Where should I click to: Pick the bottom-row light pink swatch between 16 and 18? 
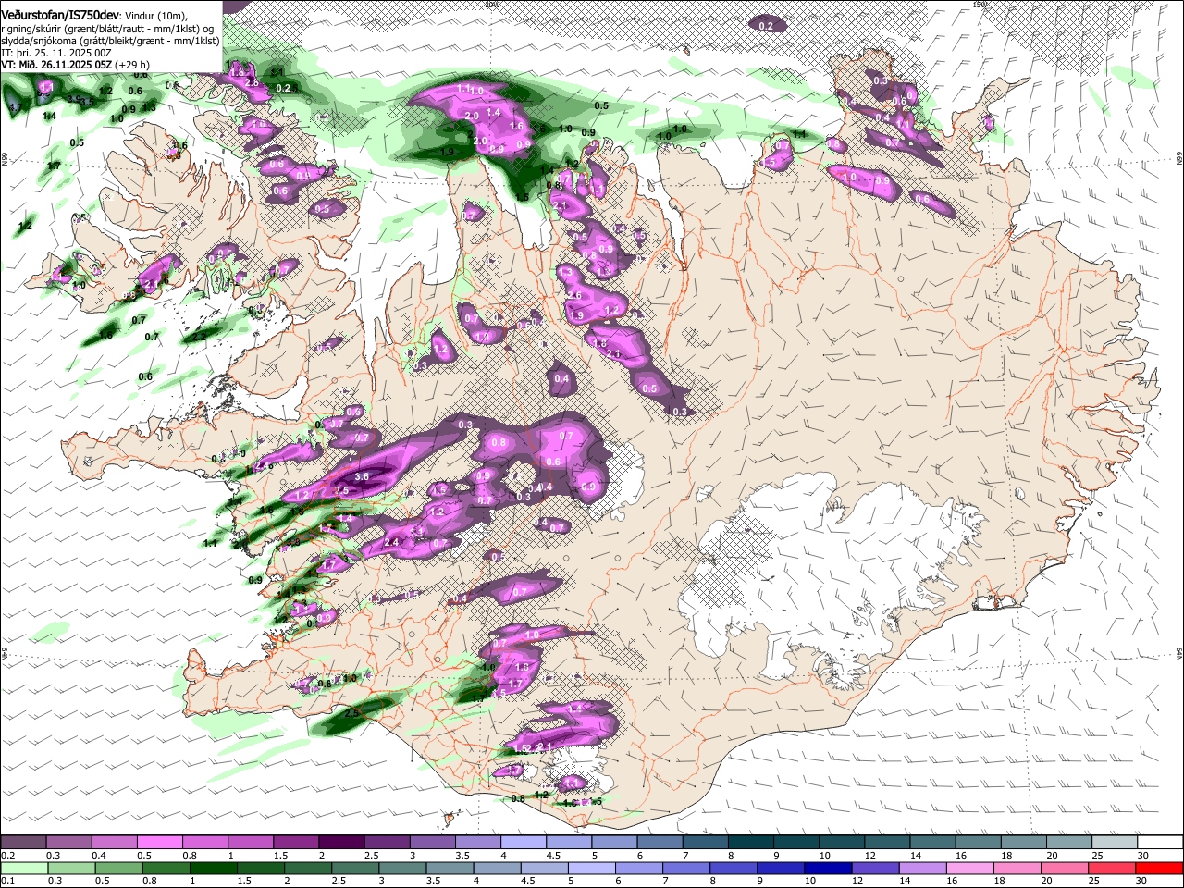pyautogui.click(x=970, y=868)
